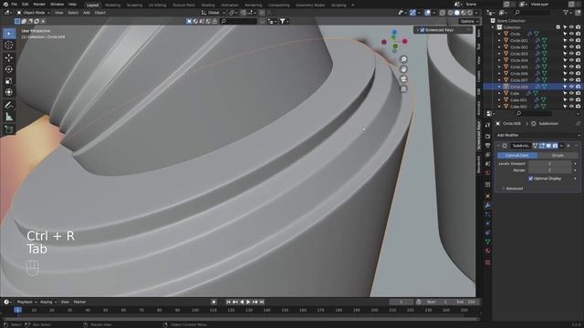Hide the Cube object using its eye
Screen dimensions: 584x328
coord(571,93)
